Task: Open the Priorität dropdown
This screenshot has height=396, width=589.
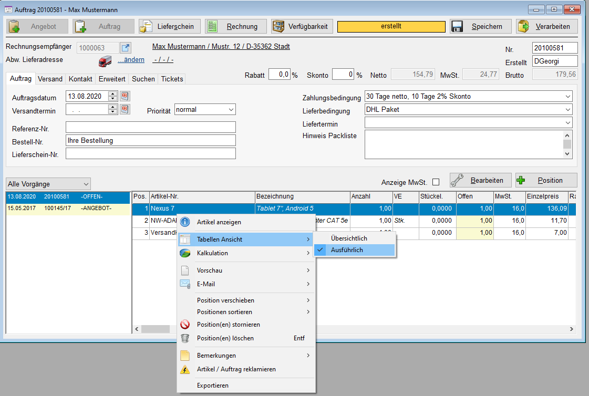Action: [x=231, y=110]
